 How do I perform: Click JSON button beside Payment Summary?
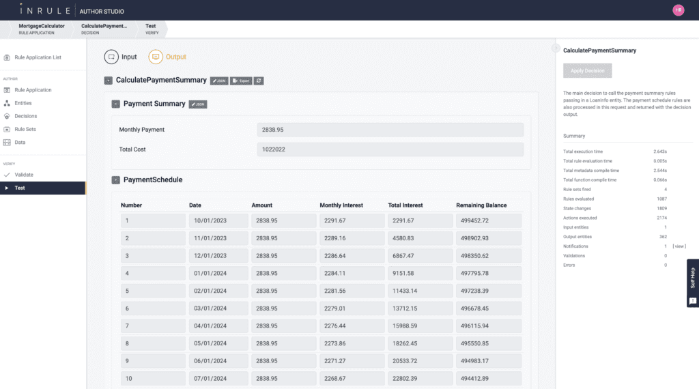pos(198,104)
